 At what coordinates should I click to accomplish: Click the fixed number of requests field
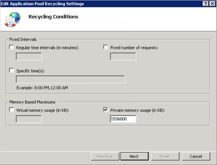(123, 56)
